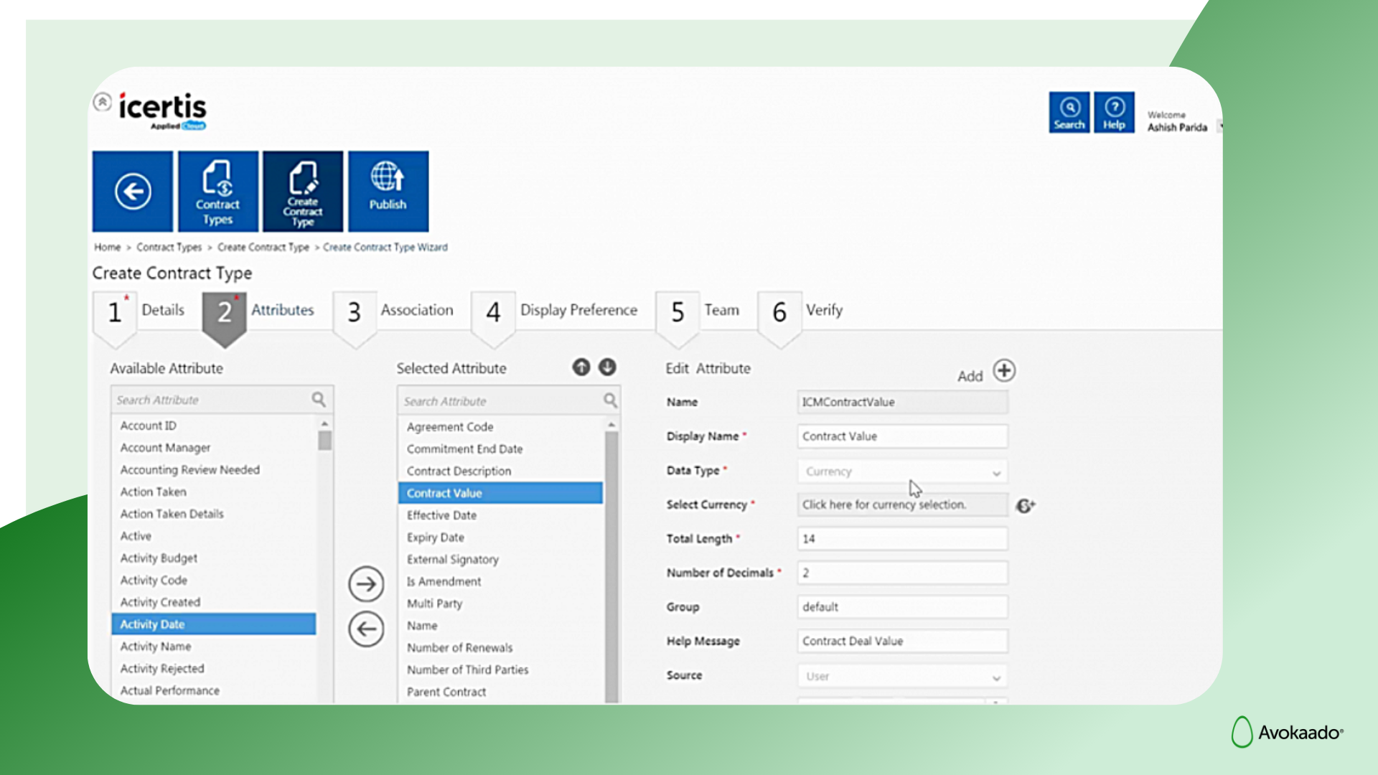
Task: Select Commitment End Date attribute
Action: (x=501, y=449)
